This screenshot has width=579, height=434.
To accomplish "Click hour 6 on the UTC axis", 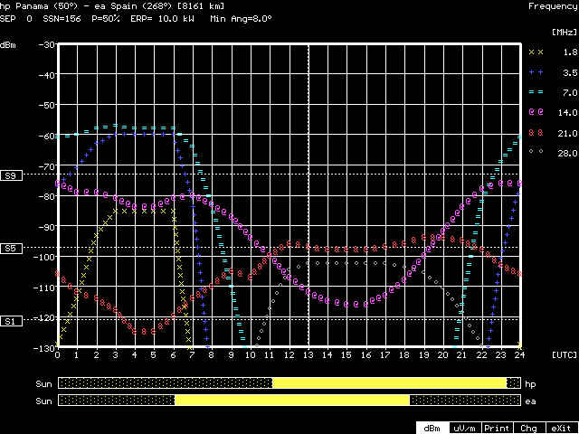I will point(174,355).
